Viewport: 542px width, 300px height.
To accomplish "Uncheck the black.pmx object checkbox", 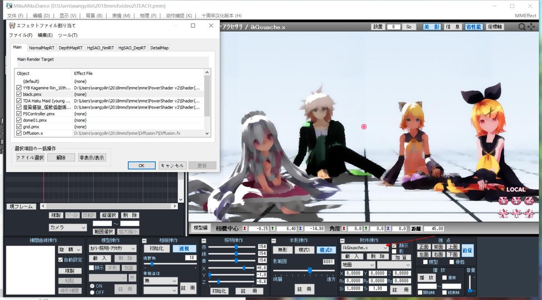I will click(19, 94).
